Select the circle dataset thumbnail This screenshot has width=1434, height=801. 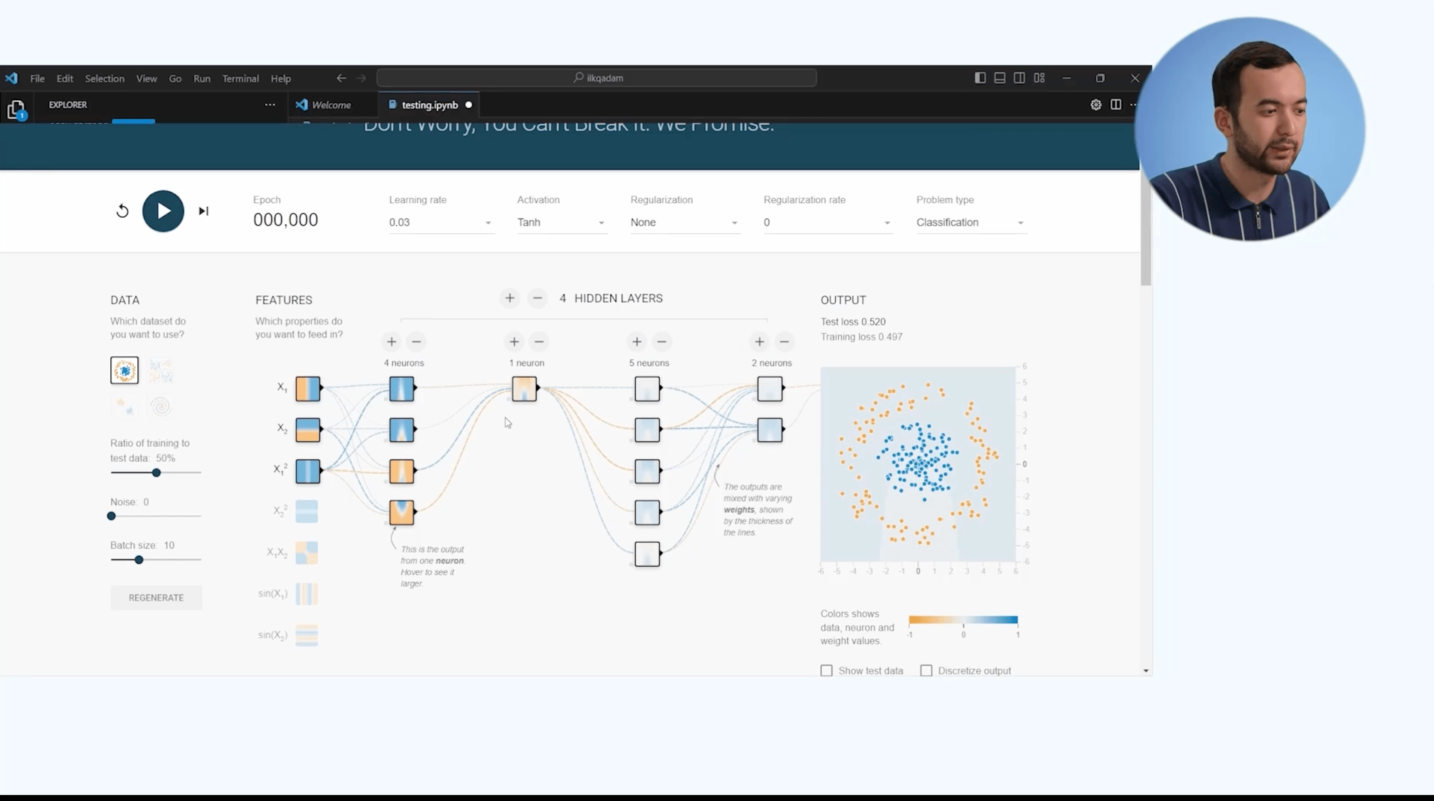[124, 370]
